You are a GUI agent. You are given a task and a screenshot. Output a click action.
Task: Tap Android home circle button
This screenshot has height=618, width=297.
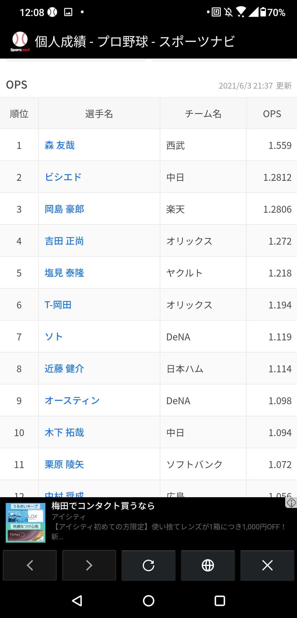click(148, 601)
